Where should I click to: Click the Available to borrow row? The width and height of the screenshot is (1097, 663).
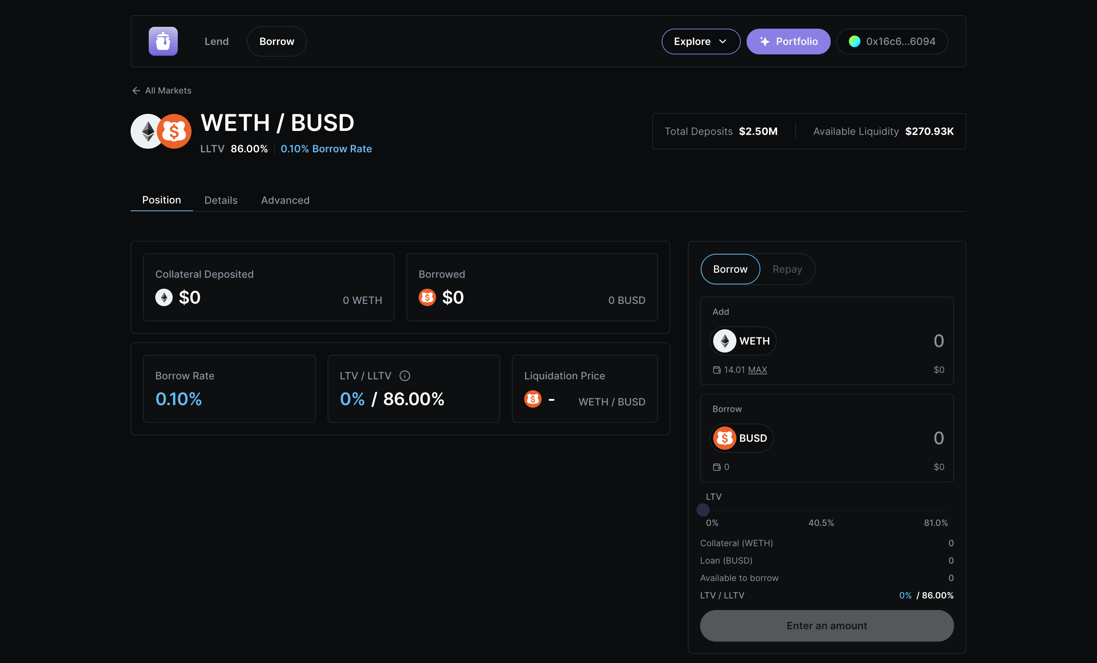[x=827, y=578]
